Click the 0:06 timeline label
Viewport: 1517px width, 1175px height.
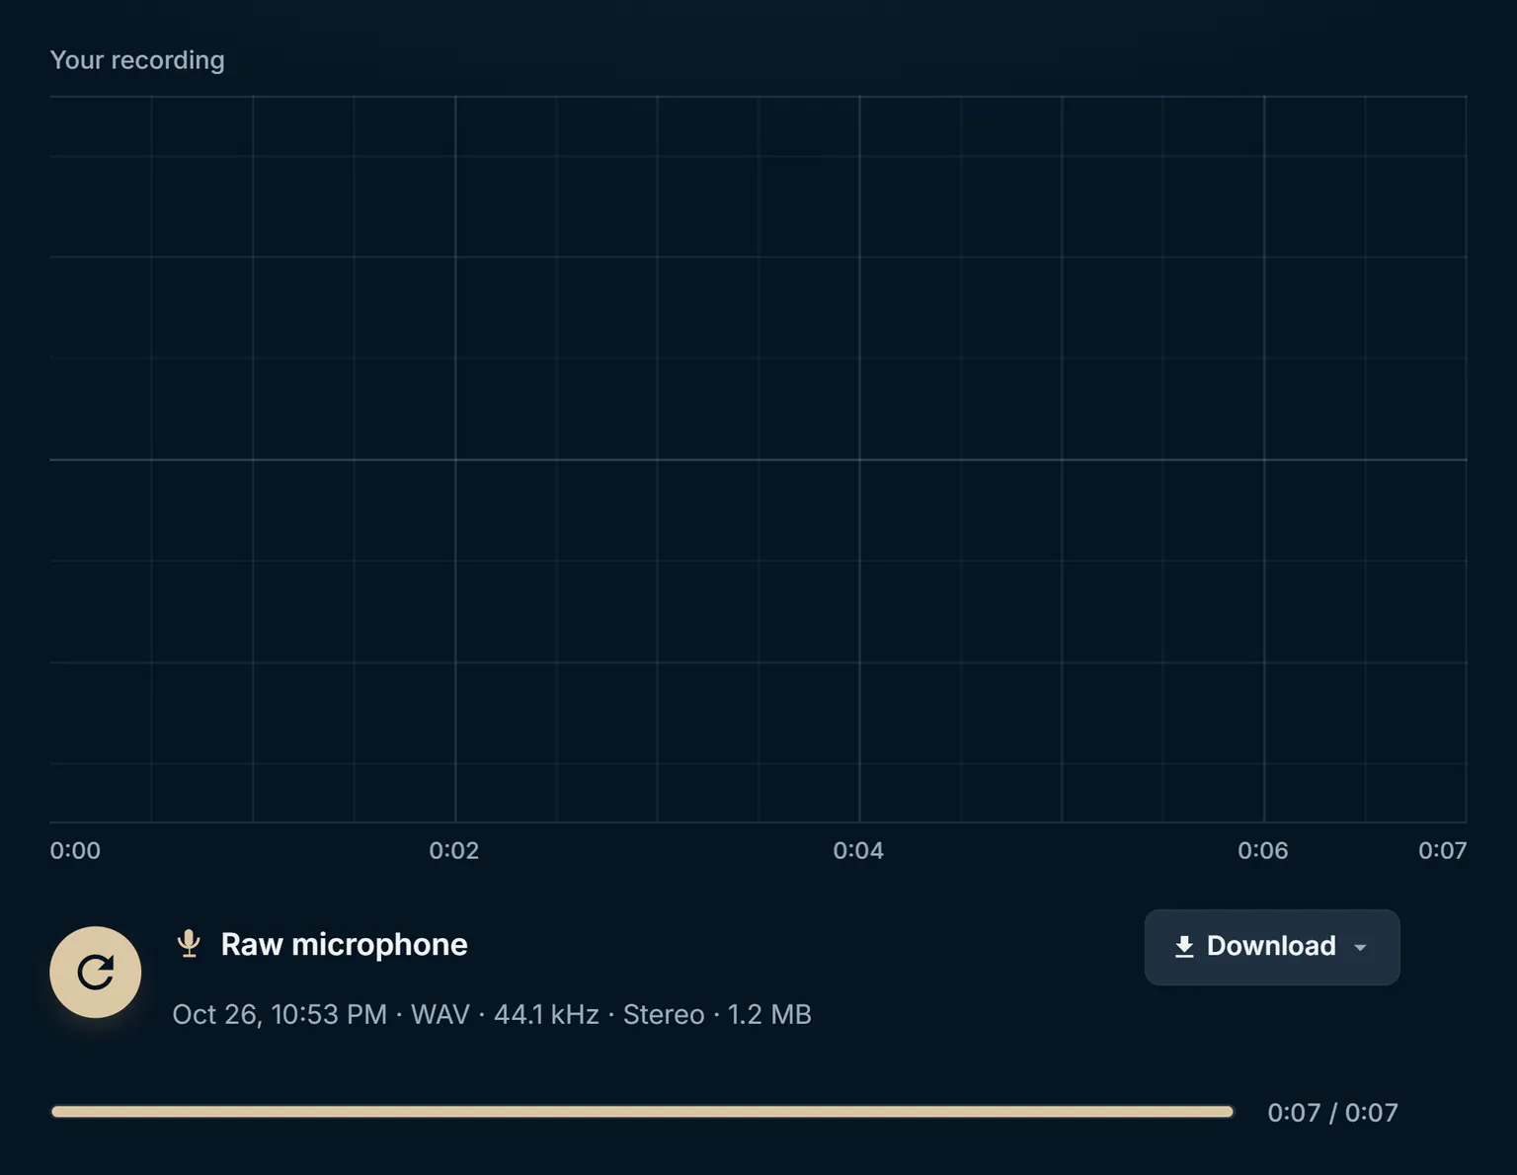(1263, 850)
